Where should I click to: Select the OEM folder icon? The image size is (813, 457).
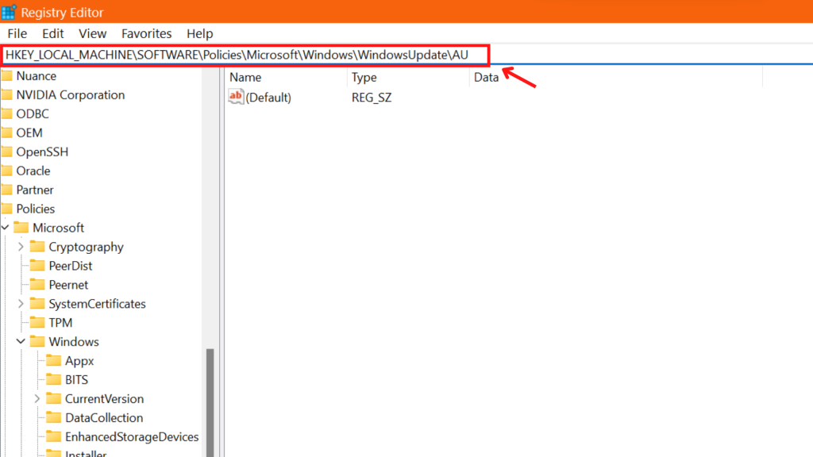(6, 133)
